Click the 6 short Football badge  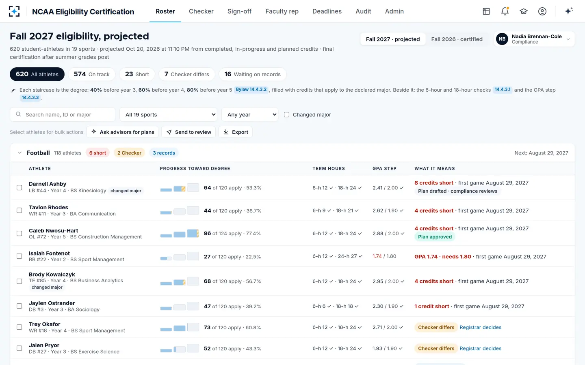tap(97, 153)
